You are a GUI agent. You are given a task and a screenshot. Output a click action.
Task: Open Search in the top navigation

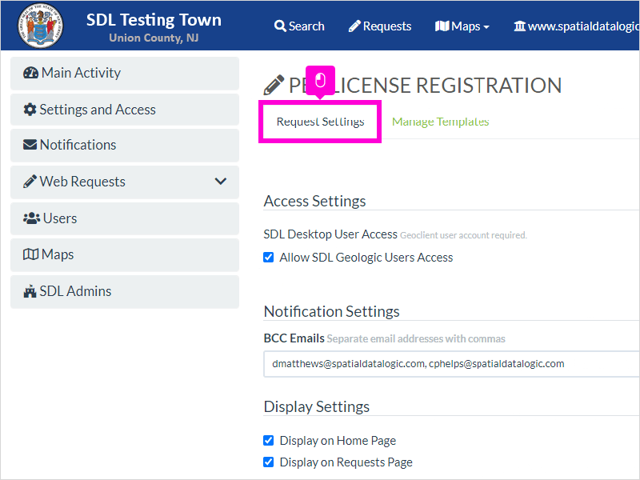click(x=299, y=26)
